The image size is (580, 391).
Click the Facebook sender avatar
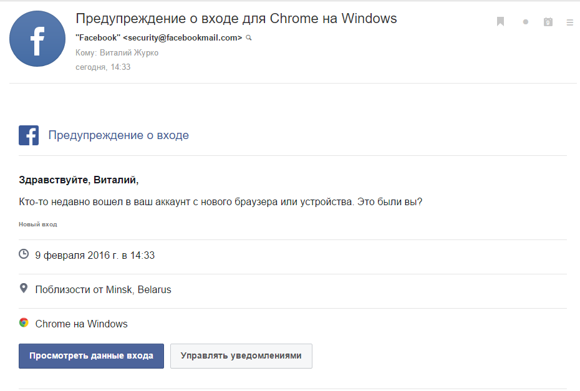tap(37, 39)
